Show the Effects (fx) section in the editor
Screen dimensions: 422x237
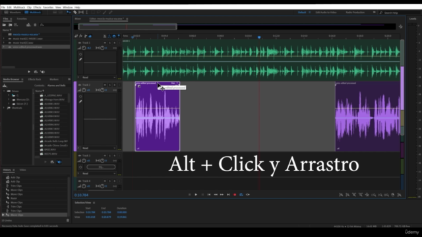pos(80,36)
